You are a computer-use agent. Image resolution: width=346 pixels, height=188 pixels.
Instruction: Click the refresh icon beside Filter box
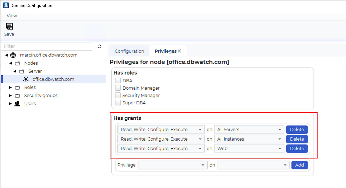click(99, 46)
